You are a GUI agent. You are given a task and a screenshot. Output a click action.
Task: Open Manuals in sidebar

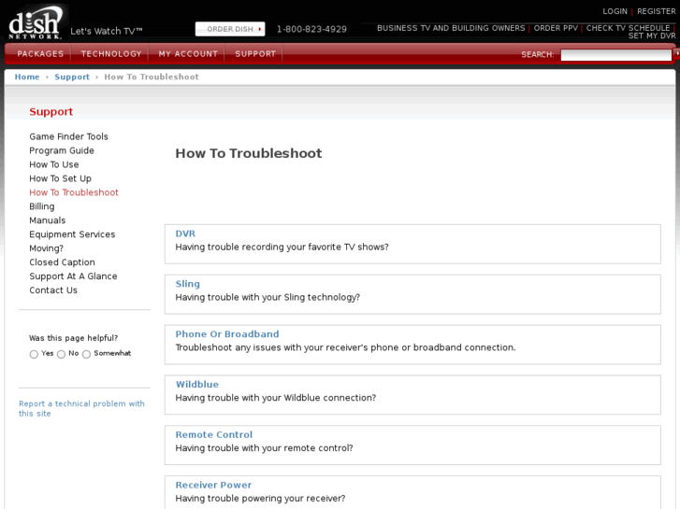tap(48, 220)
